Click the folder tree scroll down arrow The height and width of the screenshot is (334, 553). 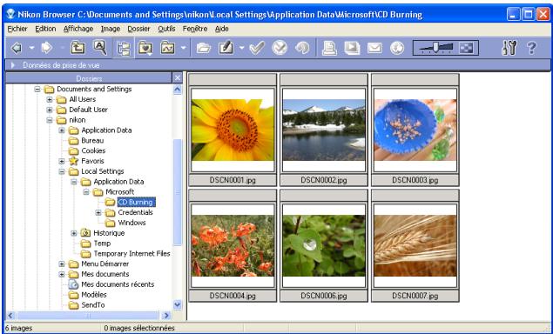click(x=178, y=304)
